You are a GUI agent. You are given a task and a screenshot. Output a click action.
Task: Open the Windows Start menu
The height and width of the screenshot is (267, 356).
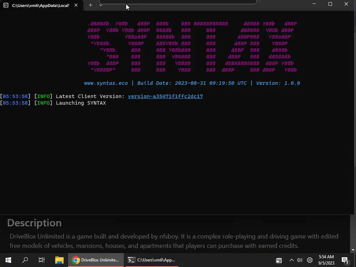click(x=8, y=260)
